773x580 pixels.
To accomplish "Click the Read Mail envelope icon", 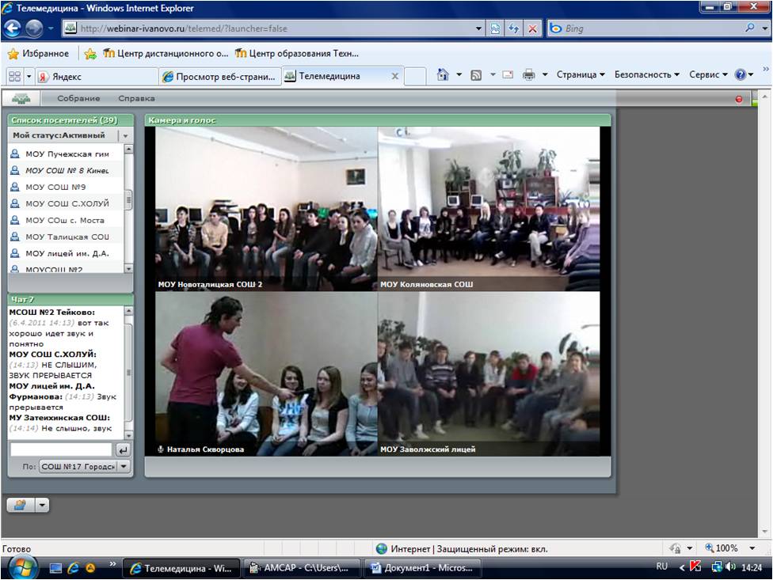I will click(x=508, y=75).
